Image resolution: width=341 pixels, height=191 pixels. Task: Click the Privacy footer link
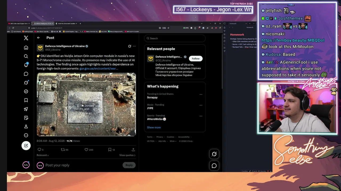tap(160, 137)
